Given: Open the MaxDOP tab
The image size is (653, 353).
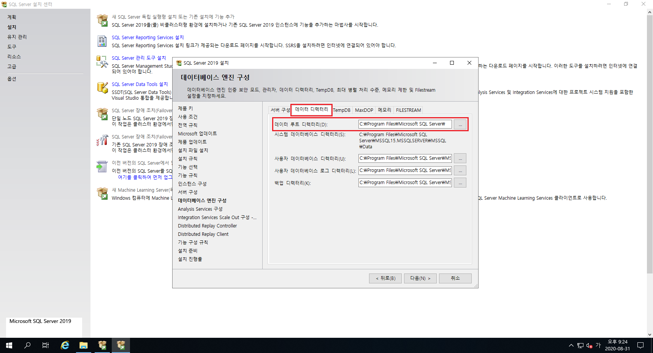Looking at the screenshot, I should (364, 110).
